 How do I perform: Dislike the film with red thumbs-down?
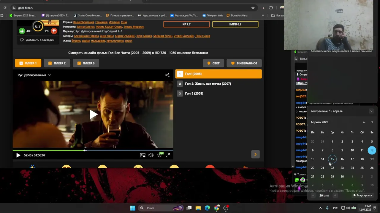(x=54, y=31)
